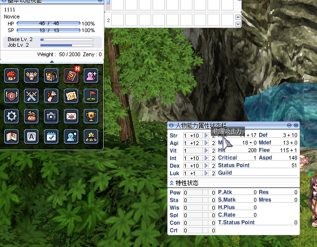
Task: Close the 人物能力属性状态栏 status window
Action: [296, 125]
